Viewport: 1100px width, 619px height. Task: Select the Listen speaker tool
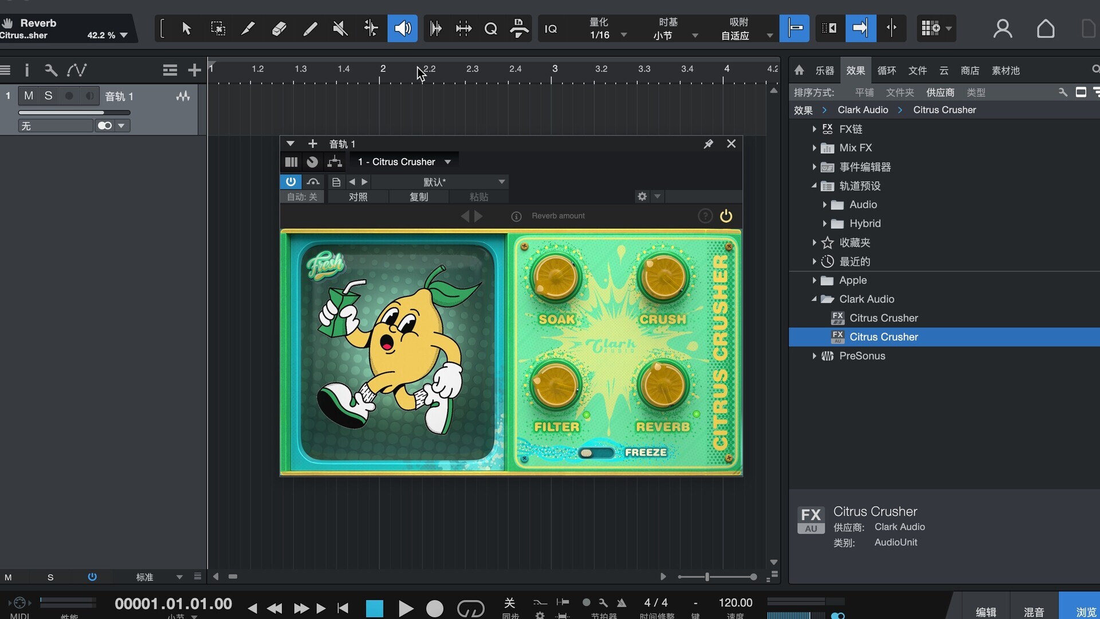[x=402, y=28]
